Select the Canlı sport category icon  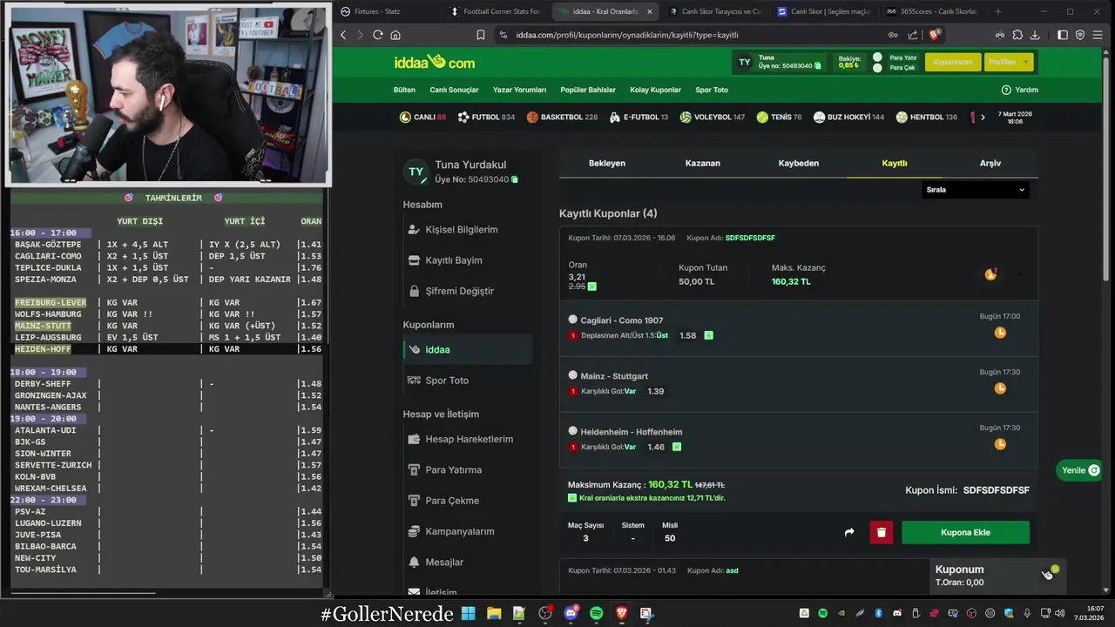click(405, 117)
